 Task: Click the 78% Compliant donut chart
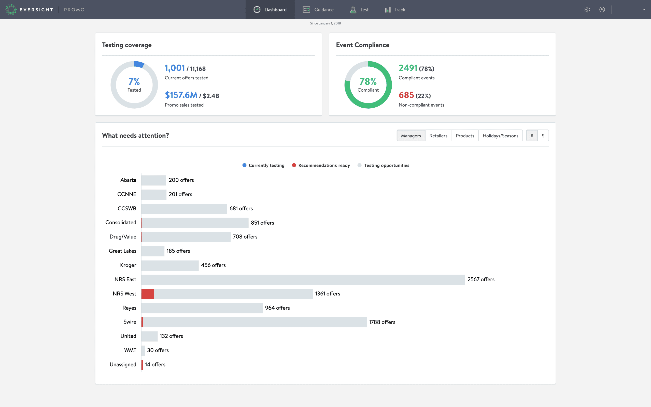368,85
